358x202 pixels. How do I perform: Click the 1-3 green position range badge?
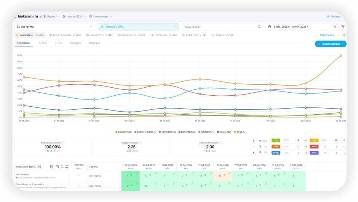coord(276,140)
